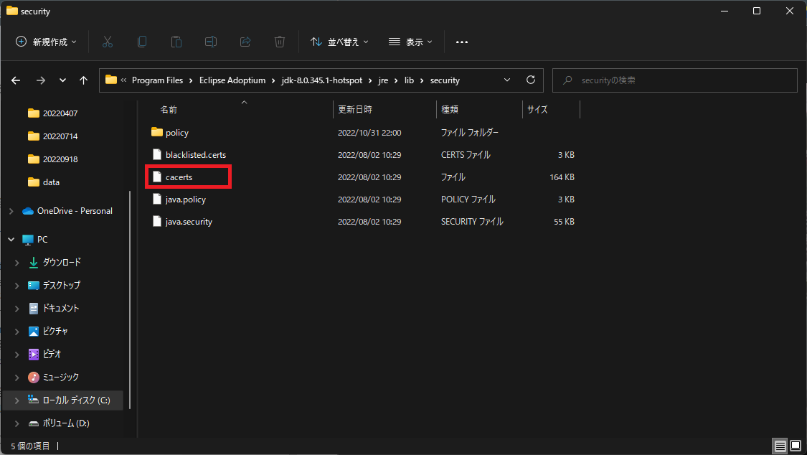This screenshot has width=807, height=455.
Task: Click the Paste icon in the toolbar
Action: pyautogui.click(x=176, y=41)
